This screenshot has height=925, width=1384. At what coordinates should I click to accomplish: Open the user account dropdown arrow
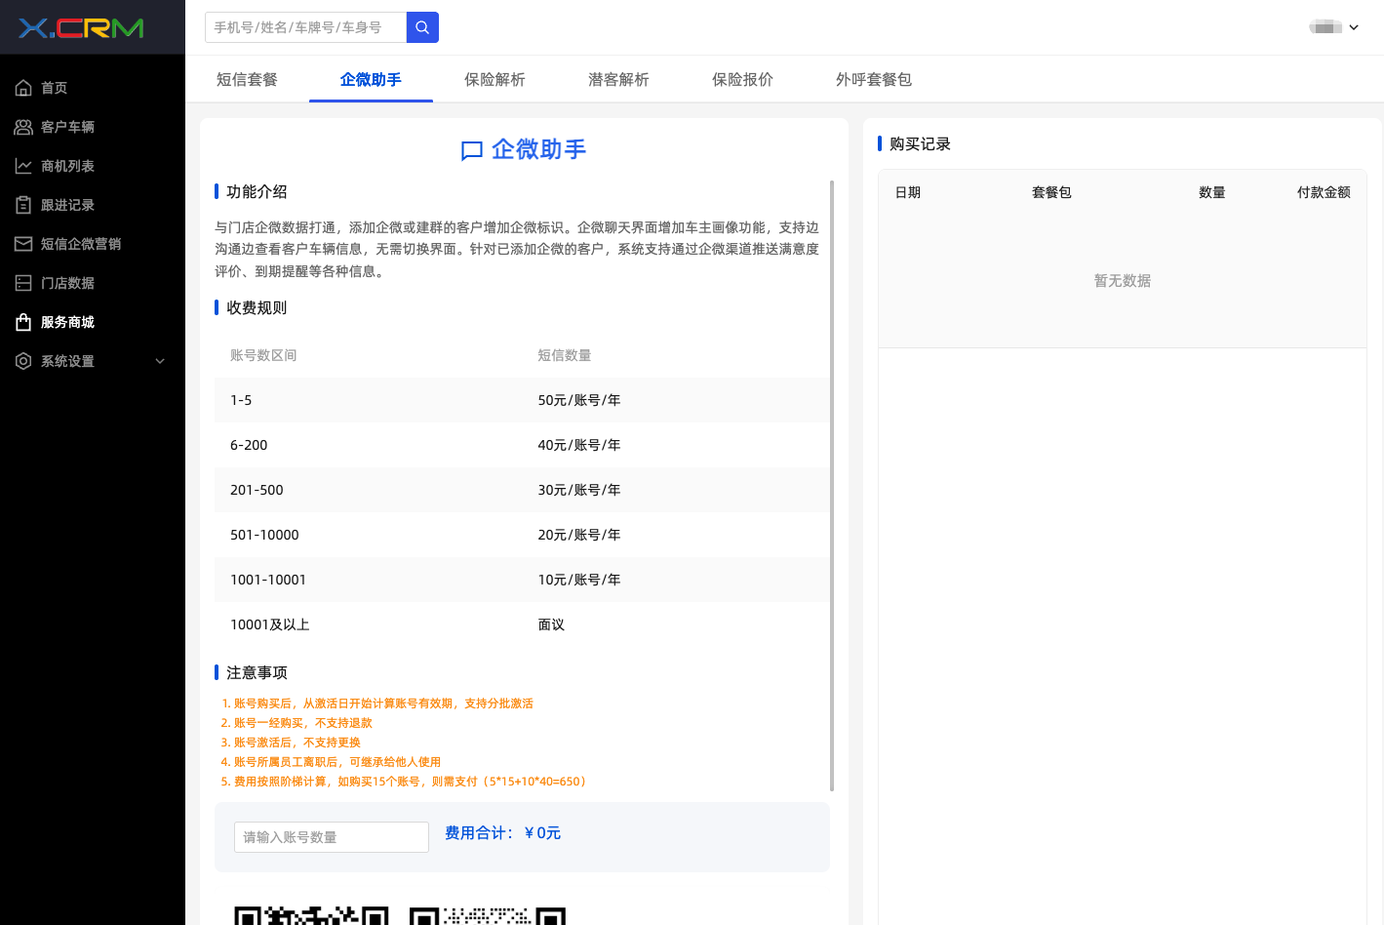point(1354,27)
